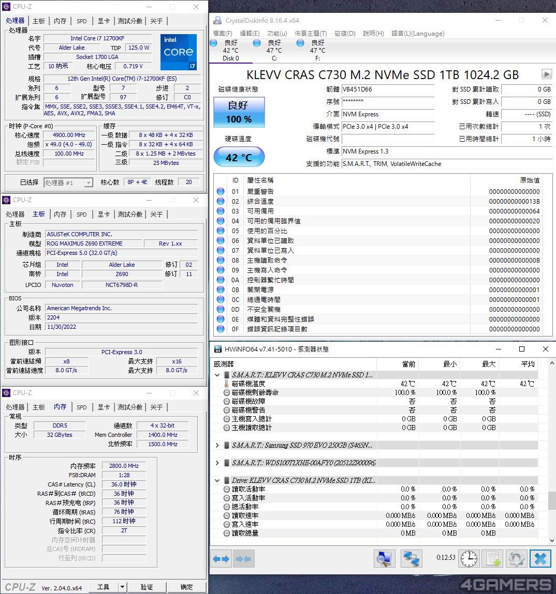Click the 工具 button in CPU-Z
Image resolution: width=556 pixels, height=594 pixels.
coord(103,587)
